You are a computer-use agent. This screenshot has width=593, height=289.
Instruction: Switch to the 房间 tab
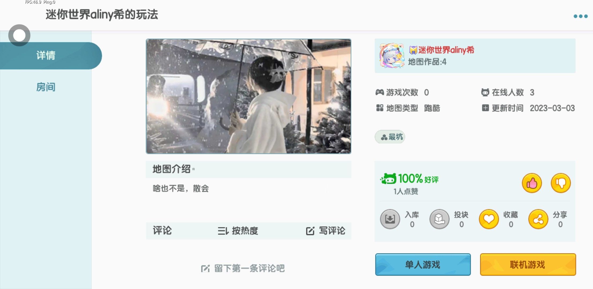(46, 87)
